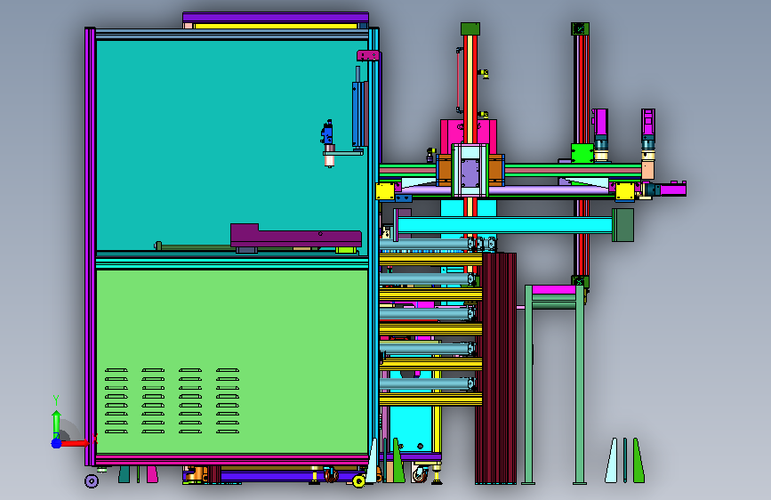Pick the maroon ribbed vertical column
Screen dimensions: 771x500
[x=496, y=368]
